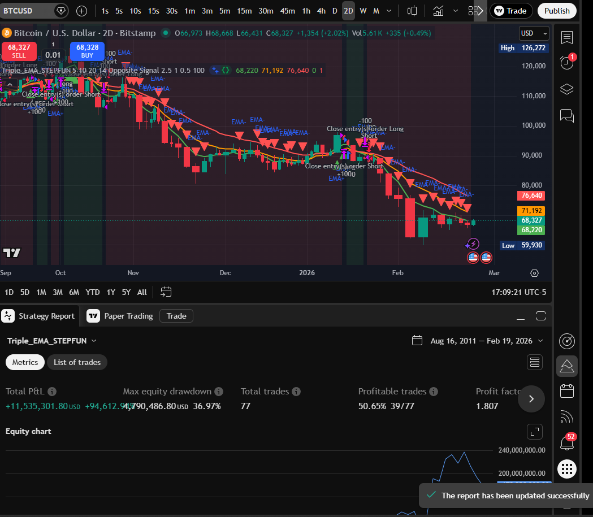
Task: Click the blue BUY 68,328 button
Action: click(86, 52)
